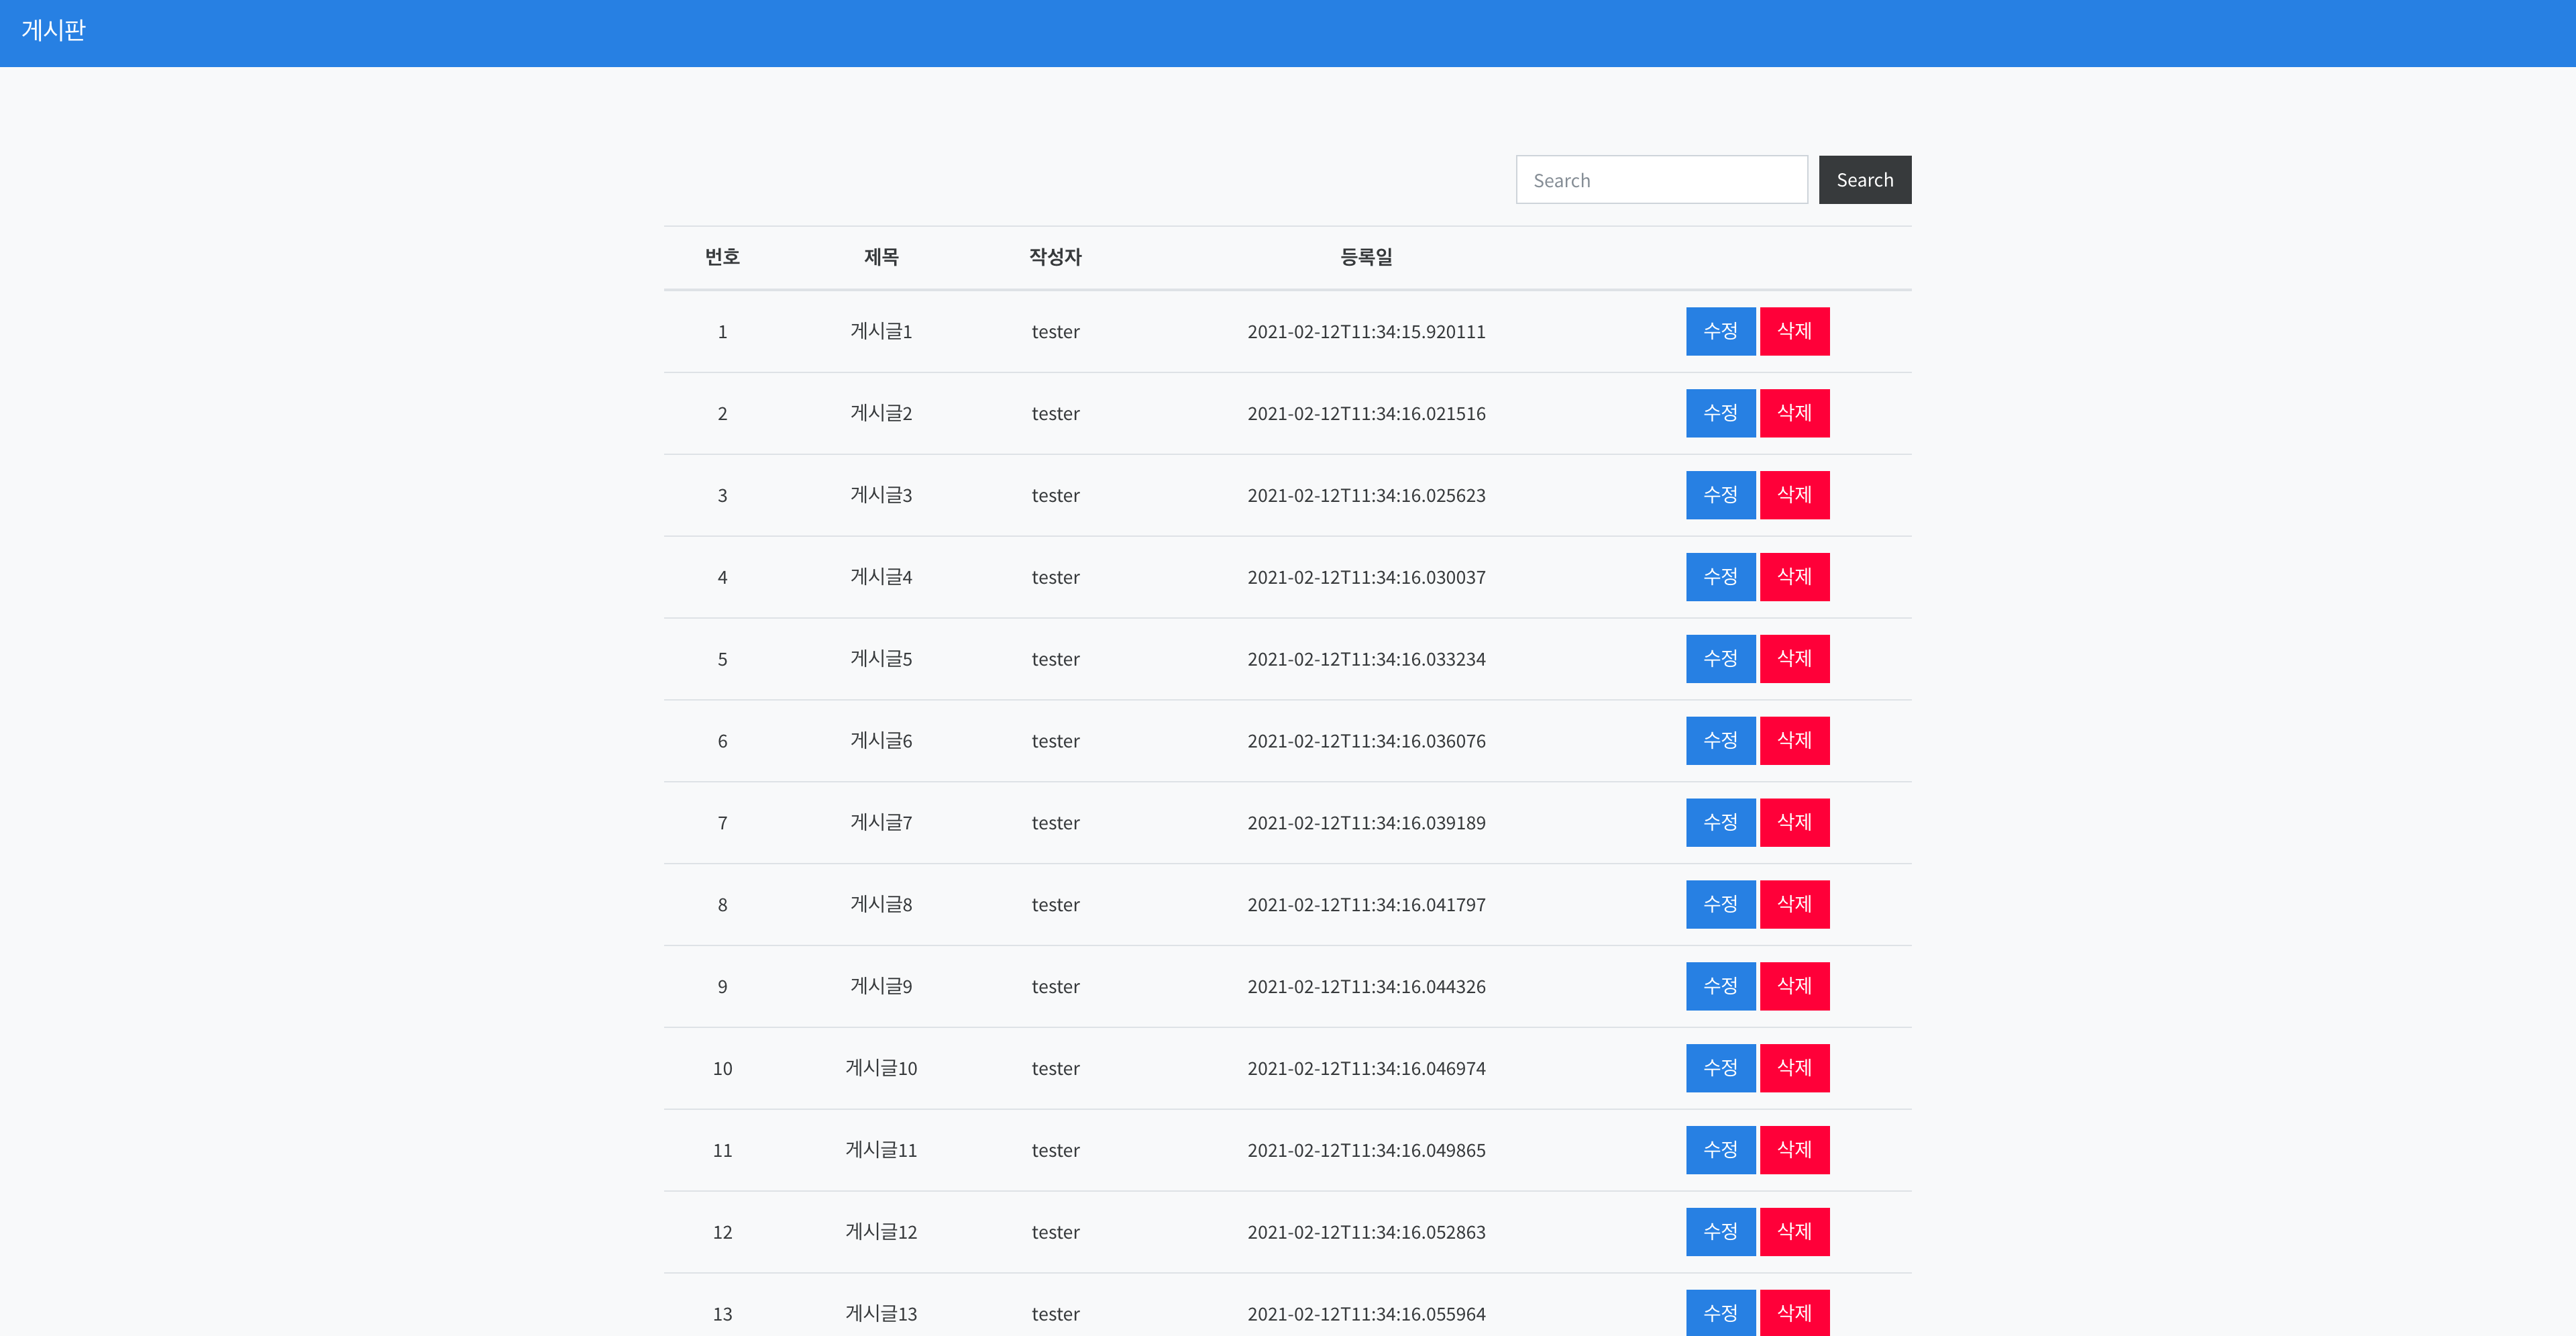Open the 게시글4 post title
Image resolution: width=2576 pixels, height=1336 pixels.
[x=881, y=577]
